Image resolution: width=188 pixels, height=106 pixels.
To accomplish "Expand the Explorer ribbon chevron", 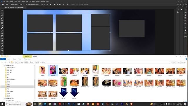I will point(184,59).
